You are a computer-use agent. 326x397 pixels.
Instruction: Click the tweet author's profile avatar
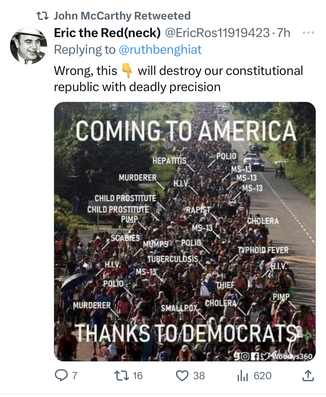28,46
